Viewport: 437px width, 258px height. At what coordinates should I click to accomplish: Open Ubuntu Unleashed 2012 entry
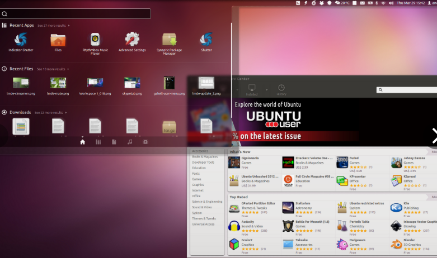pyautogui.click(x=254, y=181)
